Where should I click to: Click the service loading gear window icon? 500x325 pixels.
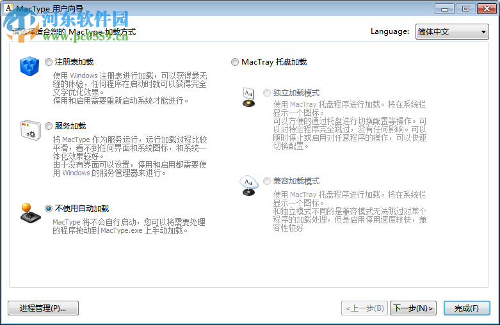31,131
